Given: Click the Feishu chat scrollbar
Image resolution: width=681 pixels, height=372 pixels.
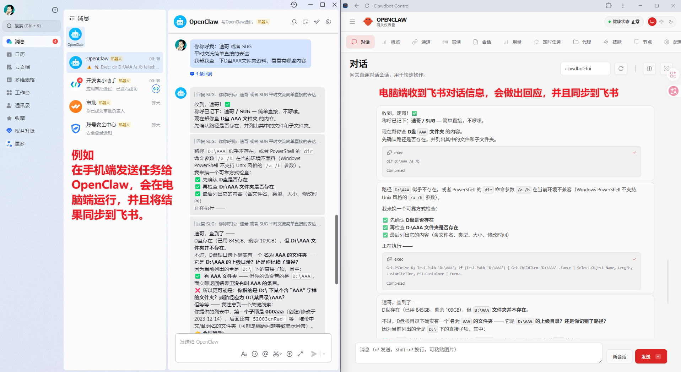Looking at the screenshot, I should coord(336,248).
